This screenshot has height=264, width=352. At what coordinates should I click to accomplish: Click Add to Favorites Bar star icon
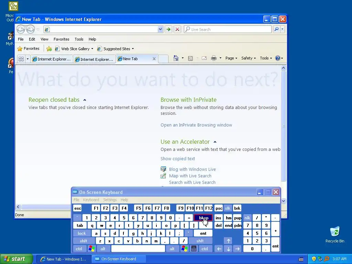[49, 49]
